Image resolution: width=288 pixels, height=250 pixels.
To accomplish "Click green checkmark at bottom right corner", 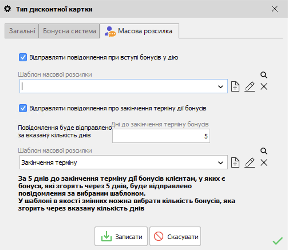I will point(278,241).
